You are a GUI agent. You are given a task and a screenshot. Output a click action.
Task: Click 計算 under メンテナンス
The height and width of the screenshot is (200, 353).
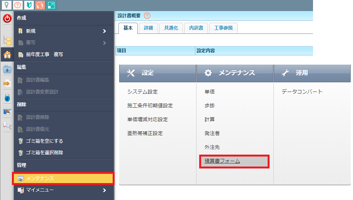click(210, 120)
